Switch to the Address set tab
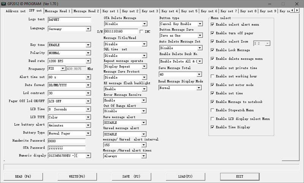 click(x=16, y=11)
